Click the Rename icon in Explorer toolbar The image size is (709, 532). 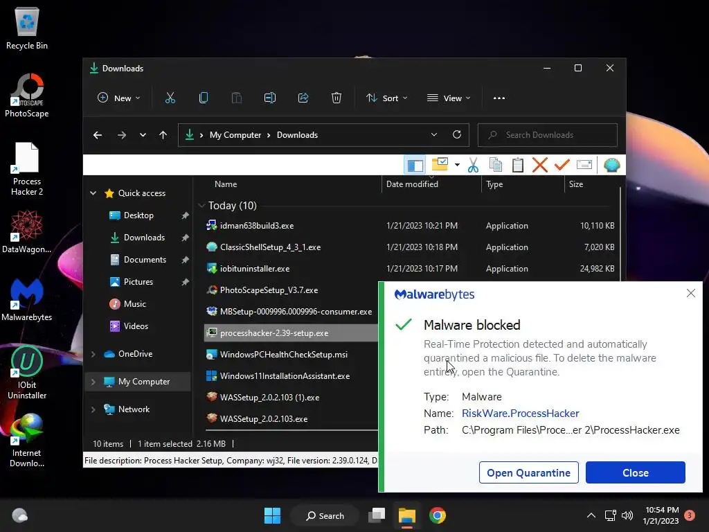[x=270, y=98]
